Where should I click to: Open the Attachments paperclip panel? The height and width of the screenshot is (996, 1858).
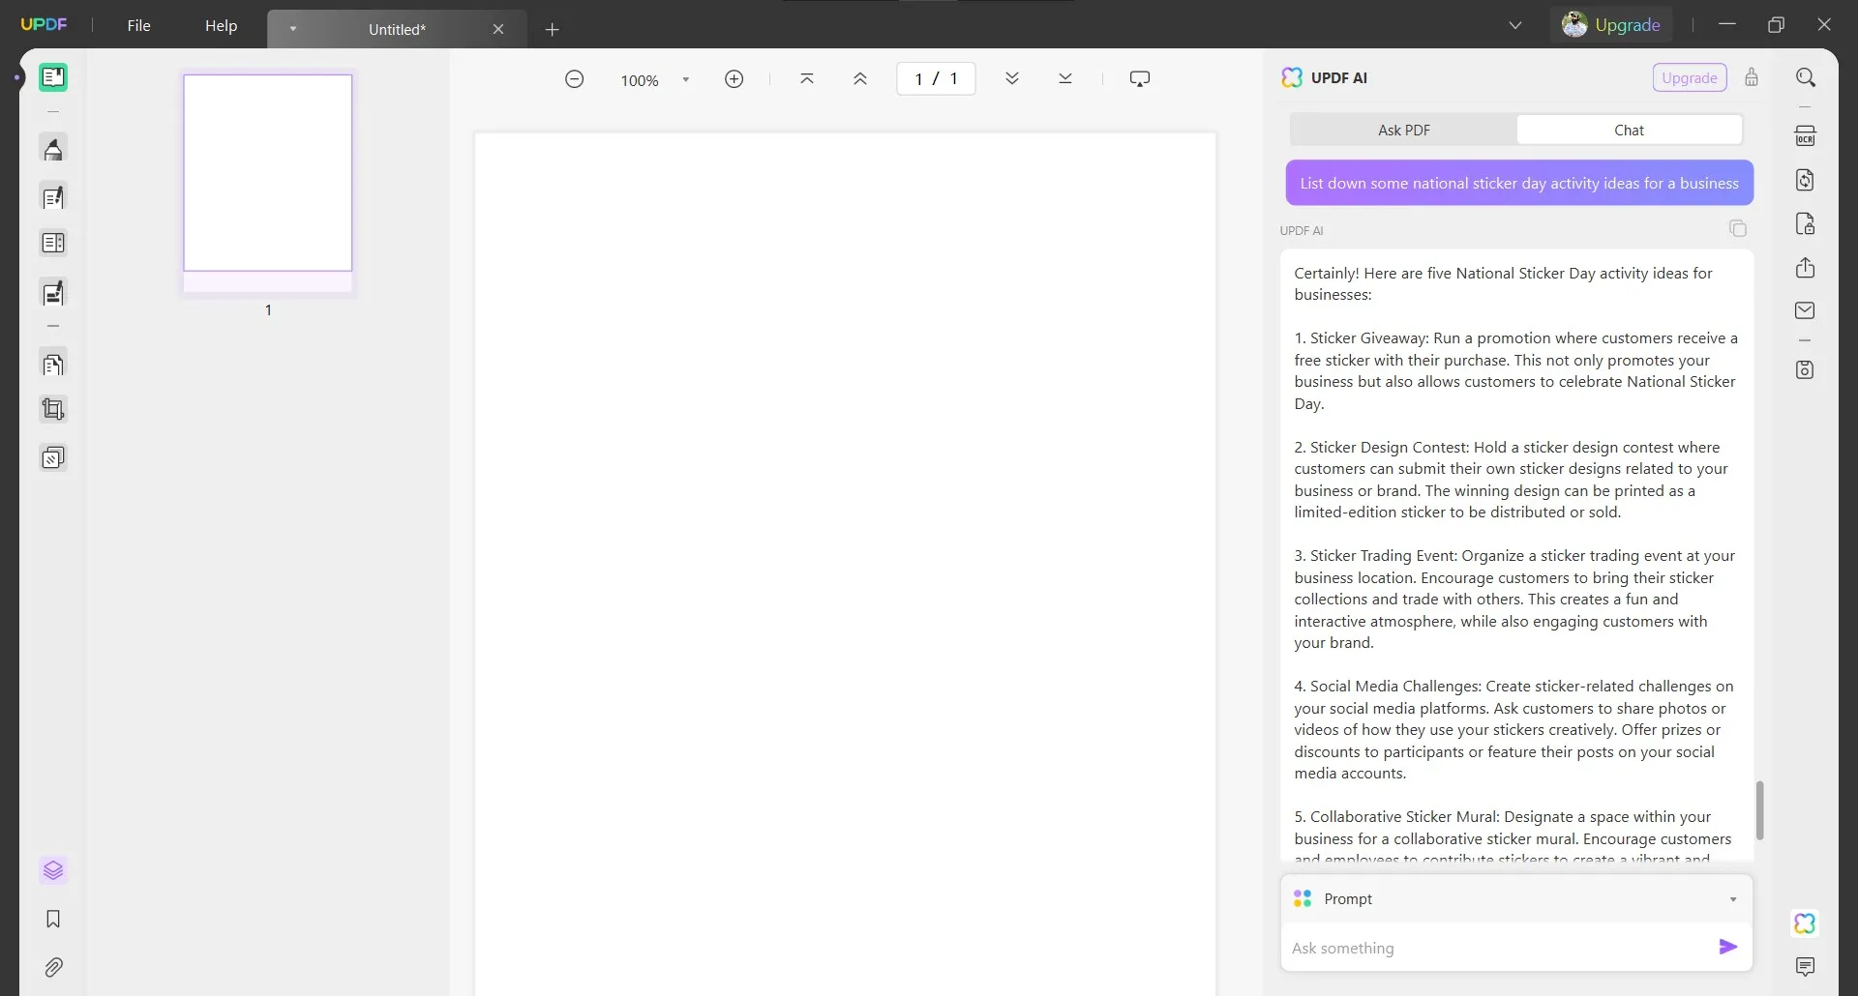[x=53, y=967]
